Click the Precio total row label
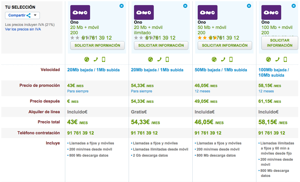300x182 pixels. pos(49,122)
